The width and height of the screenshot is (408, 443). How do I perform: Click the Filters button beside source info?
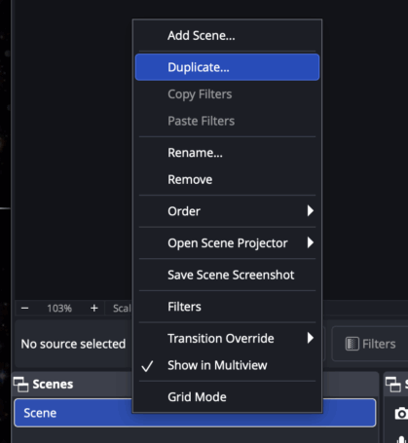[370, 344]
